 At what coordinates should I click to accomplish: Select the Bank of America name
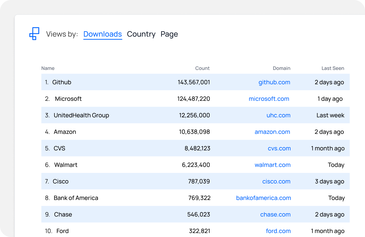coord(76,198)
